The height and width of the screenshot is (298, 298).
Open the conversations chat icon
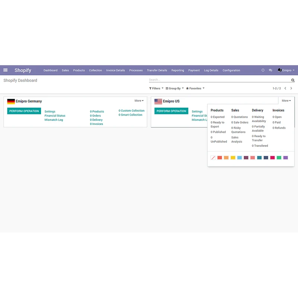(270, 70)
